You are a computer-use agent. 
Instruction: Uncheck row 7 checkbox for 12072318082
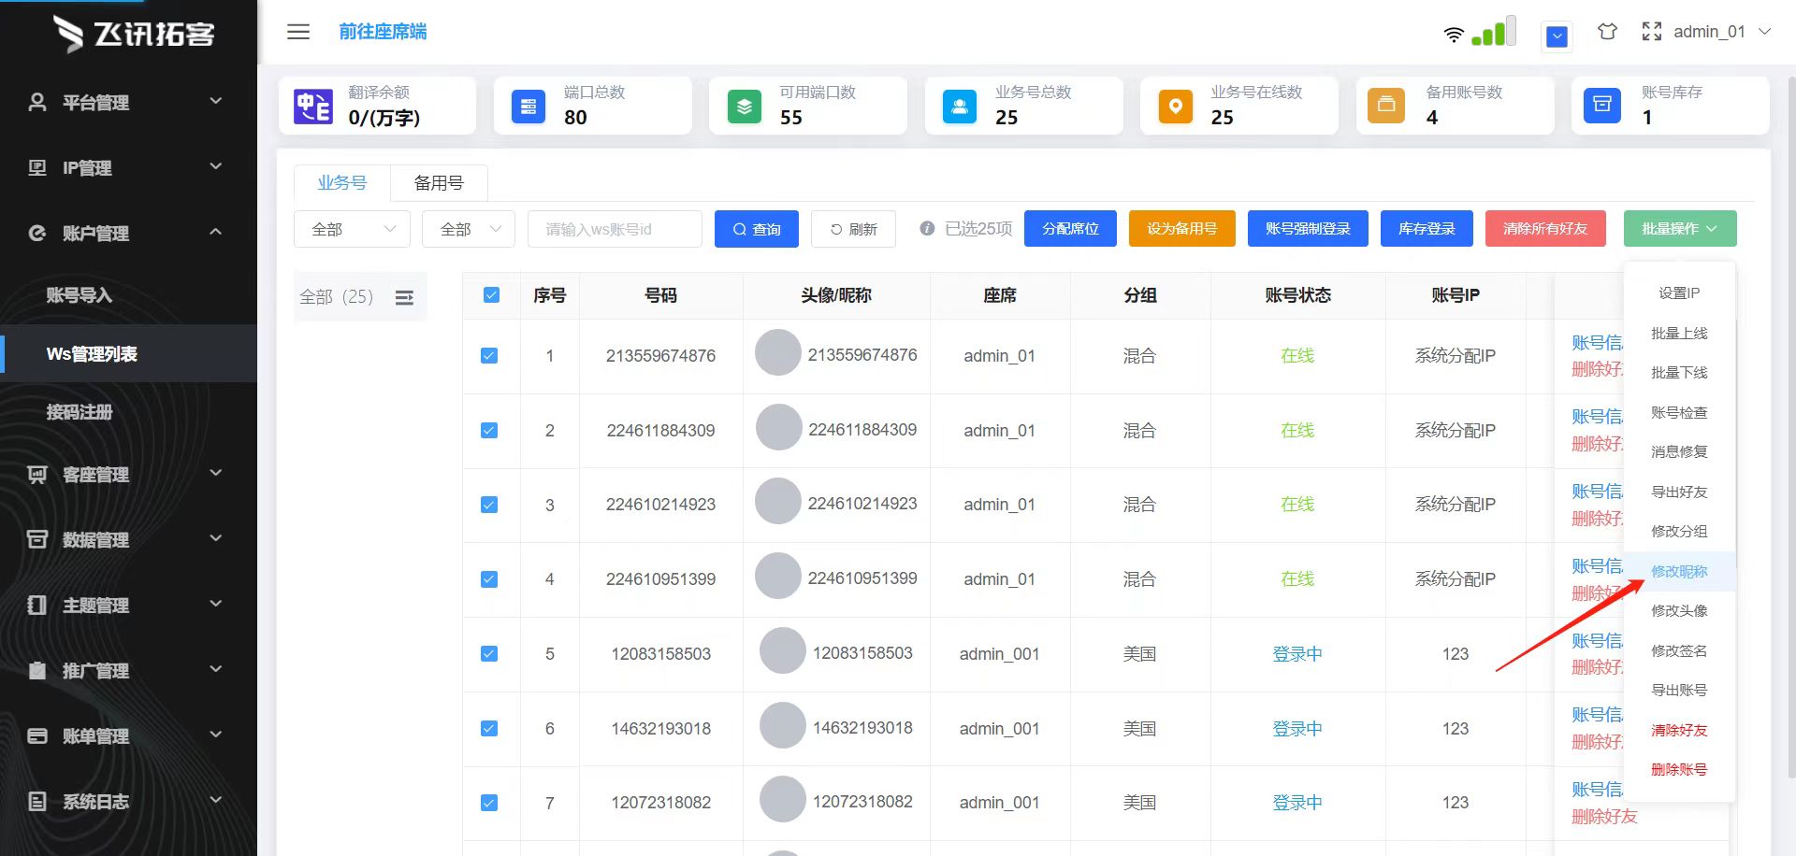[489, 803]
